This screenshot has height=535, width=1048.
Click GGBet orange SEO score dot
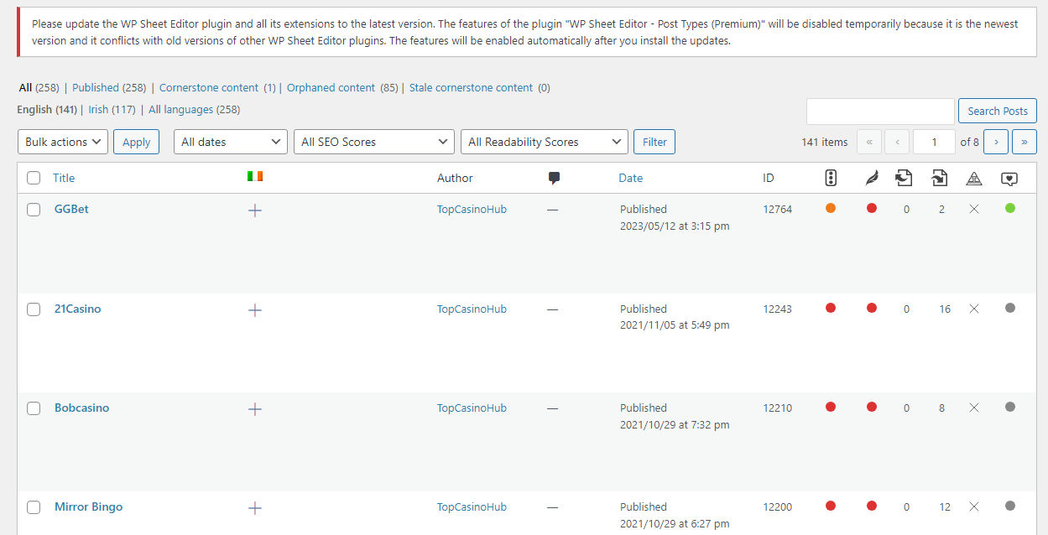point(831,208)
